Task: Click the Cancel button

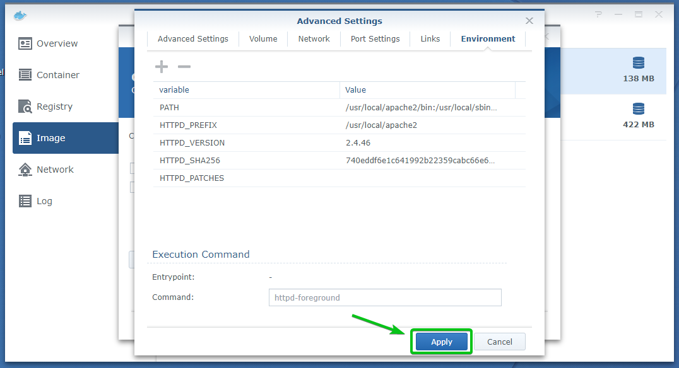Action: (x=499, y=342)
